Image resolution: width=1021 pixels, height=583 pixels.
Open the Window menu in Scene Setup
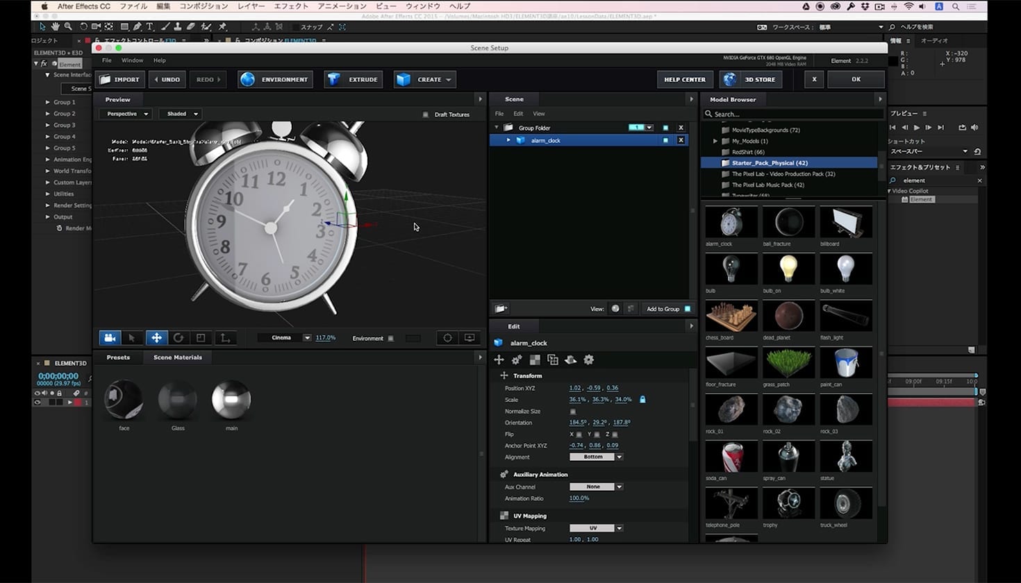[x=132, y=60]
